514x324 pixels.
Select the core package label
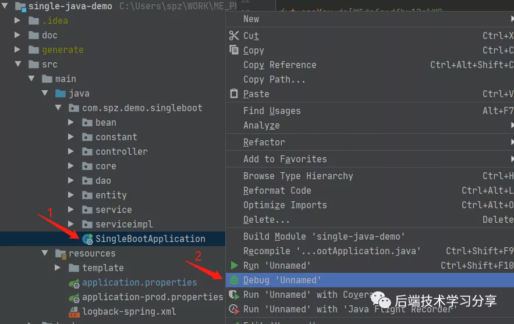(105, 166)
